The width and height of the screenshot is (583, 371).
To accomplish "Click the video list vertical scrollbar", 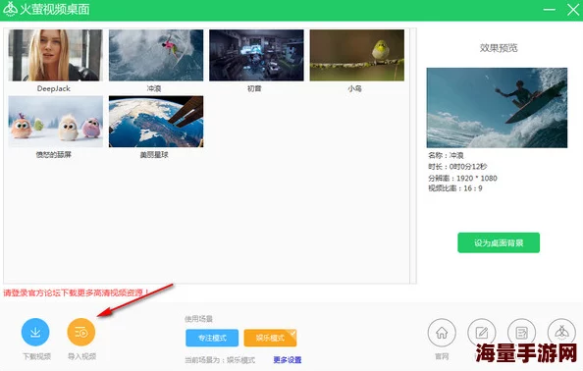I will click(413, 155).
